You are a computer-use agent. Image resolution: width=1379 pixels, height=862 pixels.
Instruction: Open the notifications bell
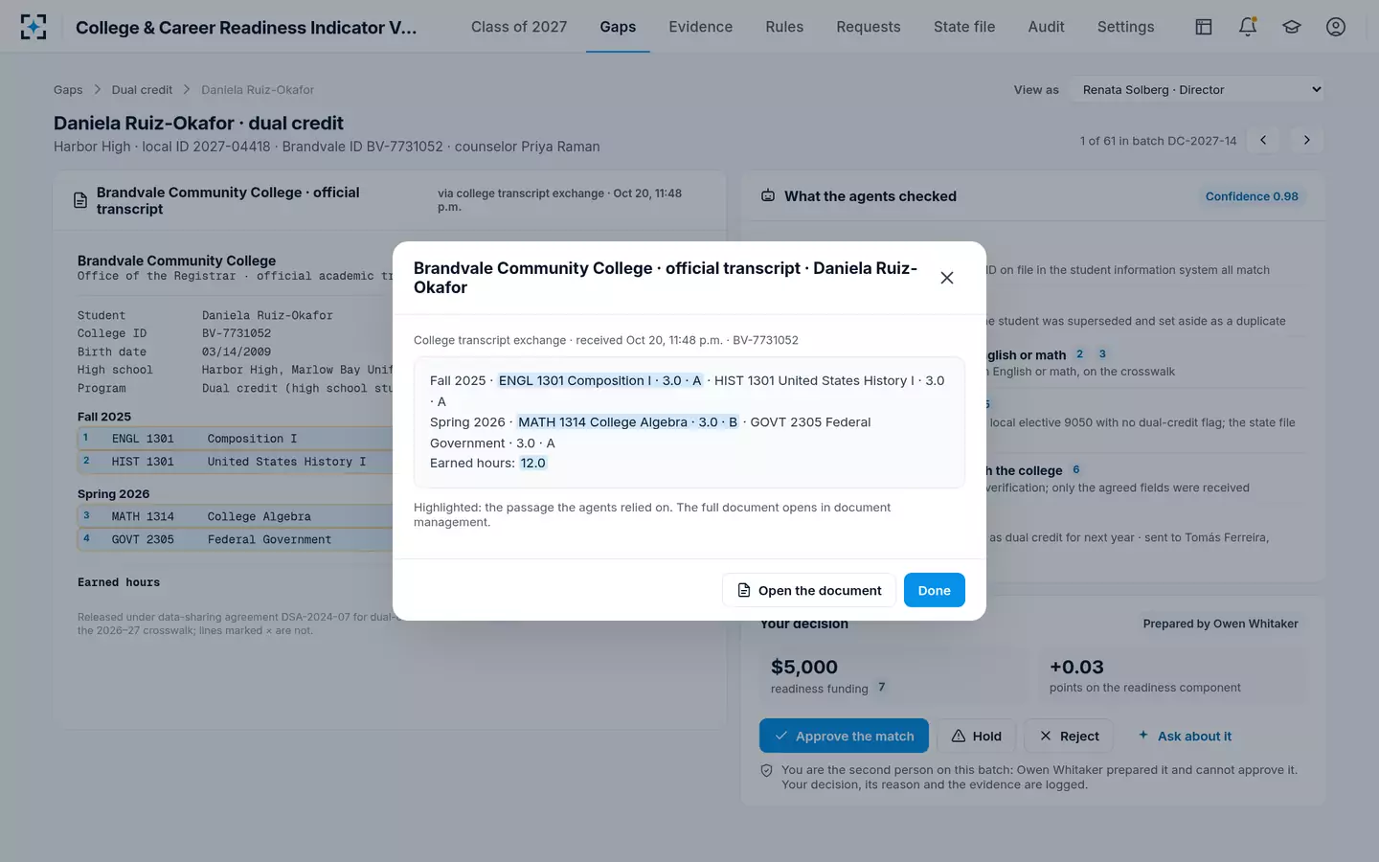click(x=1248, y=27)
